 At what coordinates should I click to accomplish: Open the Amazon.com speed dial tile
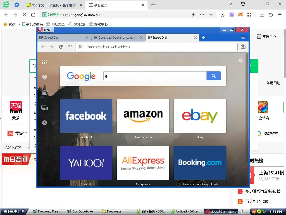tap(143, 116)
